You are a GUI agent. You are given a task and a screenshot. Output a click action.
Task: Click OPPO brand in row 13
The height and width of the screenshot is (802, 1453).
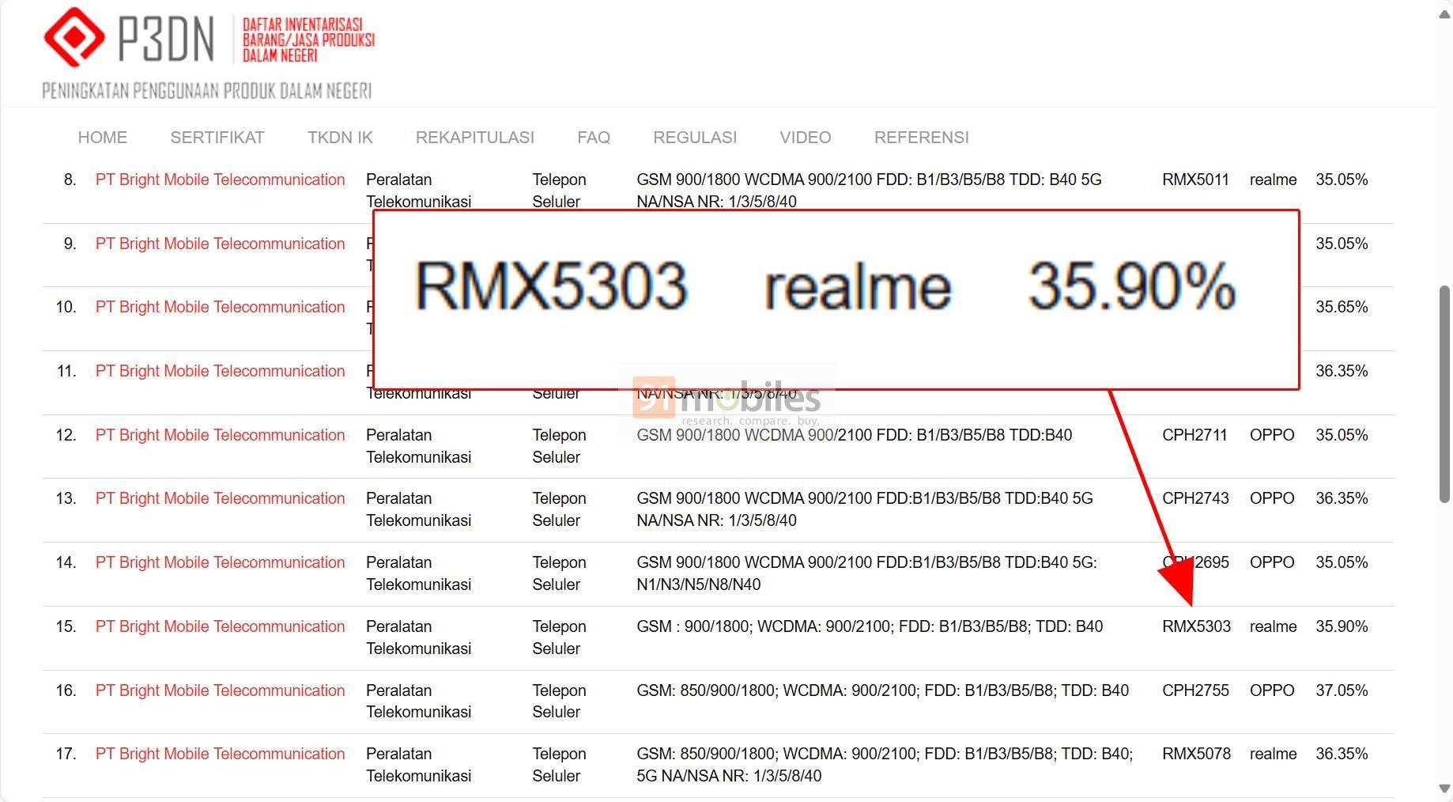pyautogui.click(x=1272, y=498)
